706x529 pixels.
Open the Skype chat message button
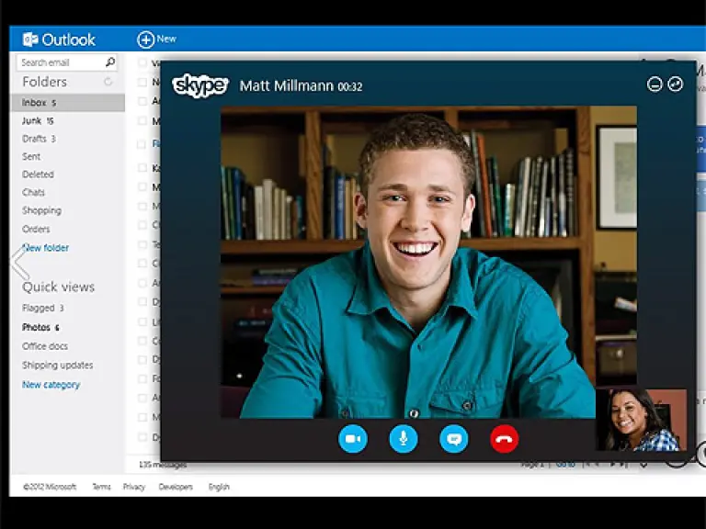[453, 439]
